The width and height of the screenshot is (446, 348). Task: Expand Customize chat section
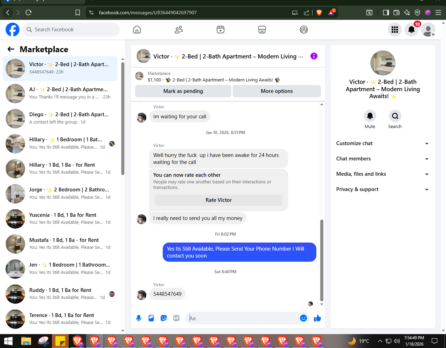click(383, 143)
